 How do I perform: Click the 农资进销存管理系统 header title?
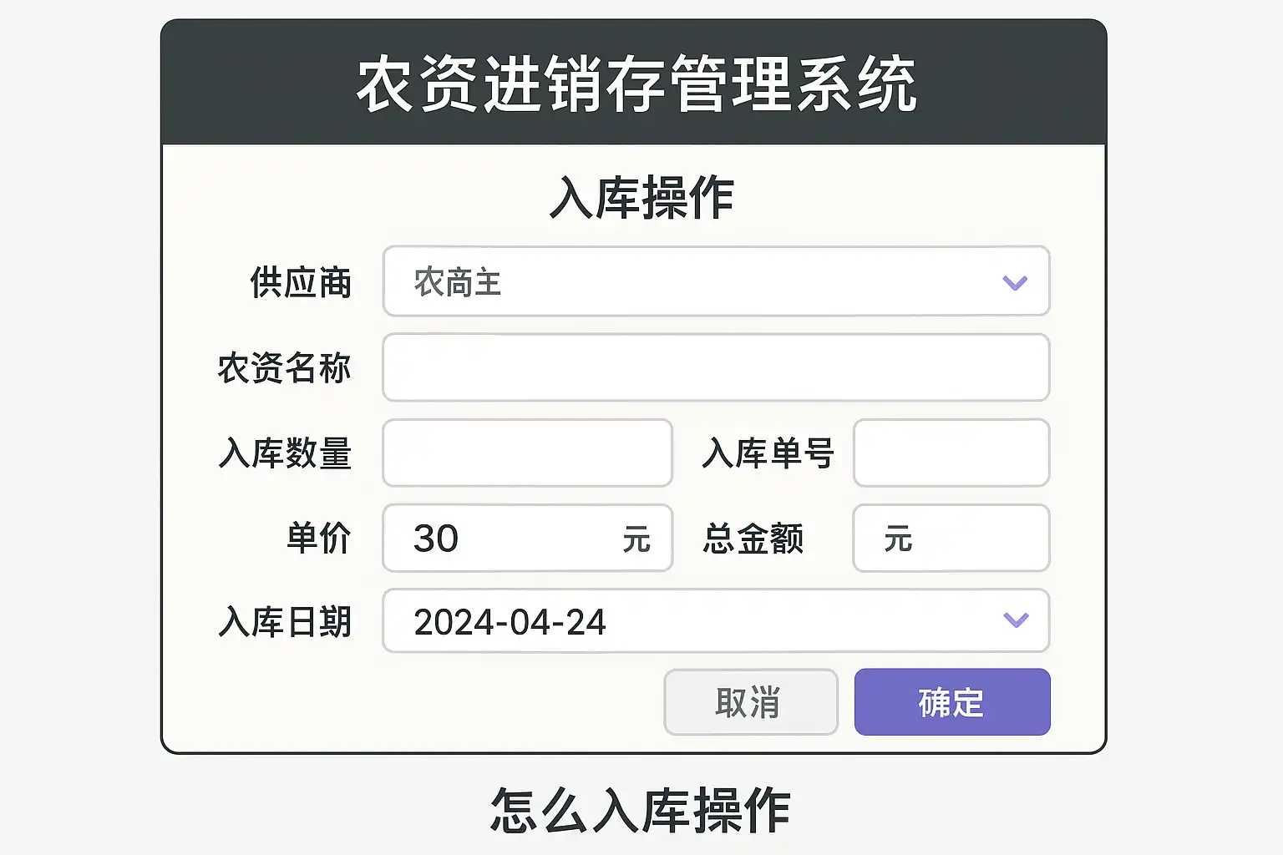[636, 83]
